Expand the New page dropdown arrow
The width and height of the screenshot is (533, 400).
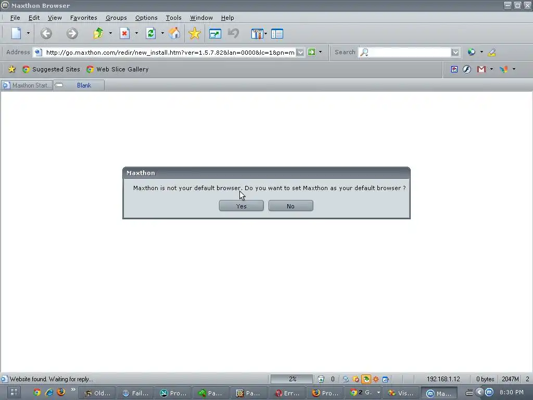point(28,33)
